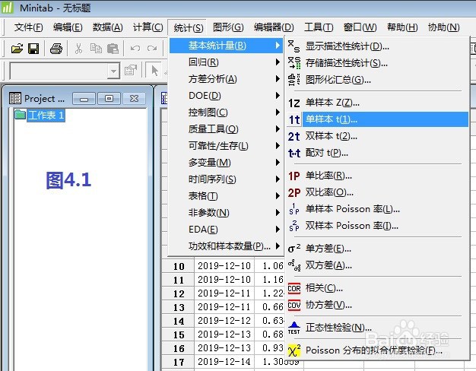This screenshot has width=476, height=371.
Task: Expand the 多变量(M) submenu
Action: click(226, 163)
